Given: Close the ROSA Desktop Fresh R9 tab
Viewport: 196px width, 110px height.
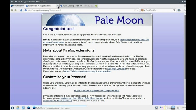Looking at the screenshot, I should pos(92,6).
